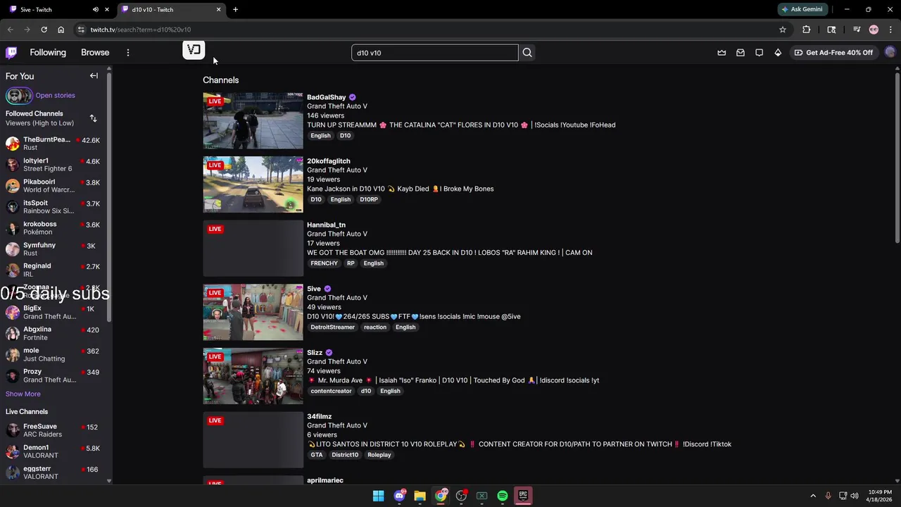901x507 pixels.
Task: Collapse the For You sidebar
Action: click(94, 75)
